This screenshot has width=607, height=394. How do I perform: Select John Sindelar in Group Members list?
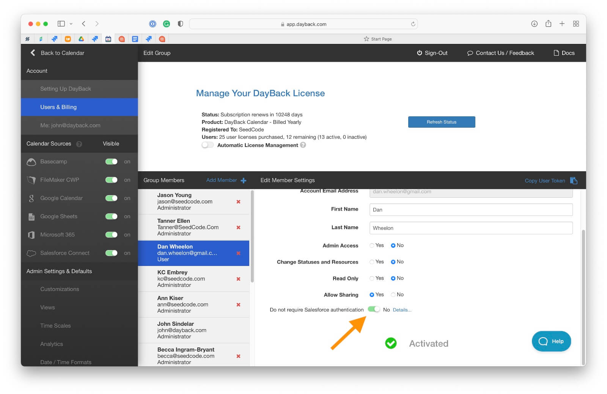(193, 330)
